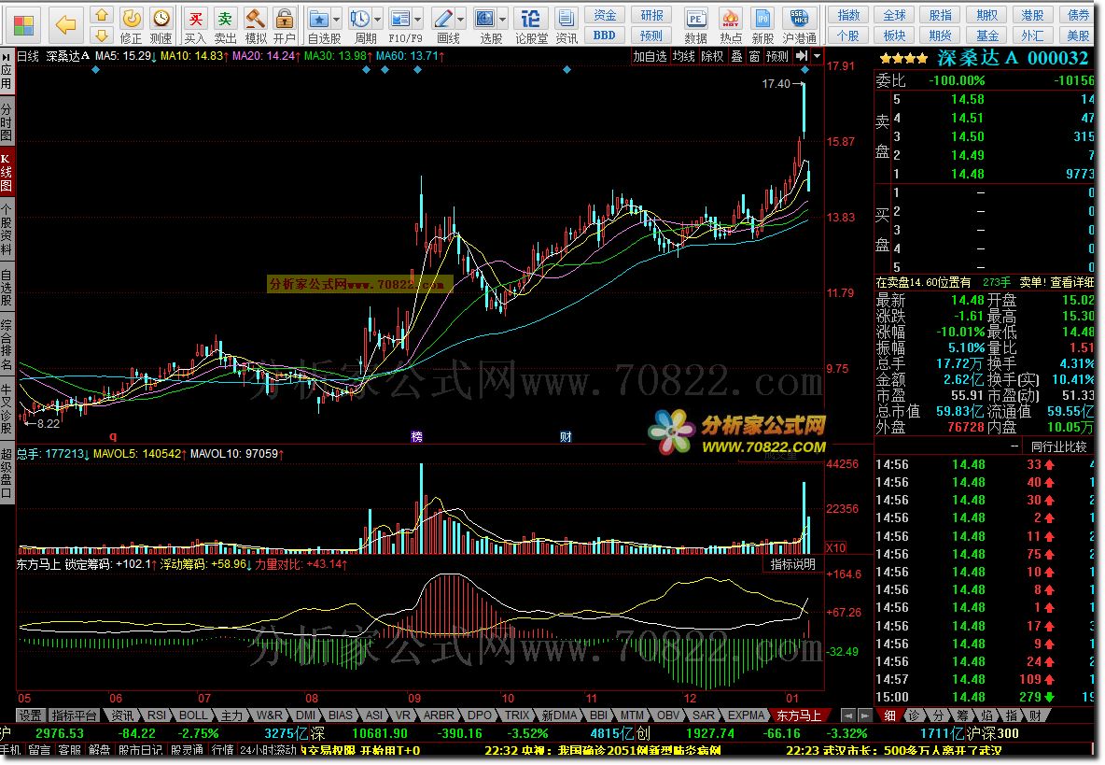Open the 画线 dropdown arrow
1105x765 pixels.
(461, 19)
